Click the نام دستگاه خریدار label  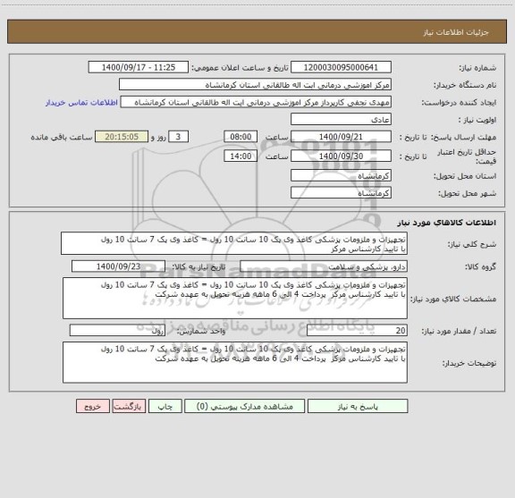point(465,85)
